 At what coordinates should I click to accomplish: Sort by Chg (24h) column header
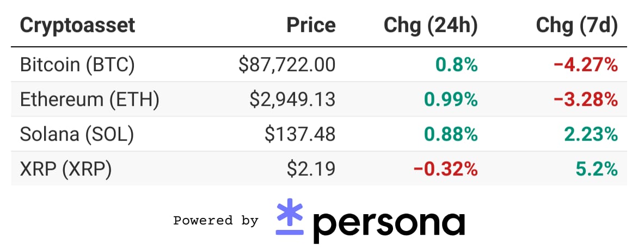431,26
